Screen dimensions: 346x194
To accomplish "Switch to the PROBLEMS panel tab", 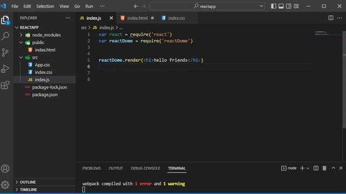I will 91,168.
